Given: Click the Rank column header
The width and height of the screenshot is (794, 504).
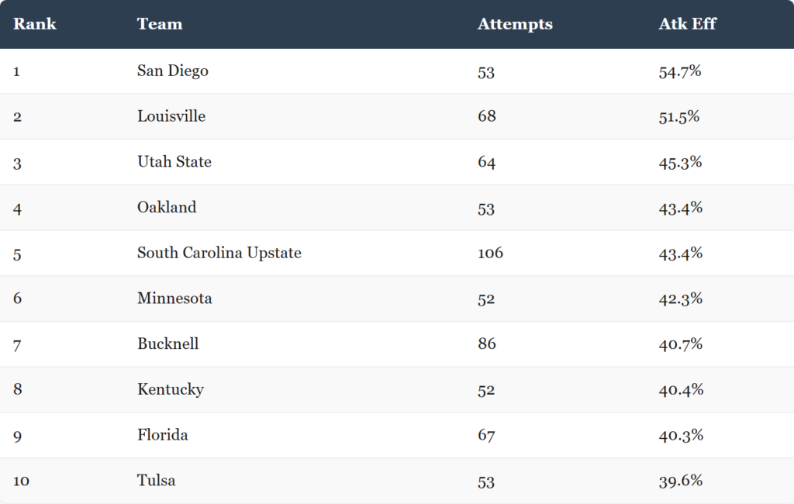Looking at the screenshot, I should point(34,24).
